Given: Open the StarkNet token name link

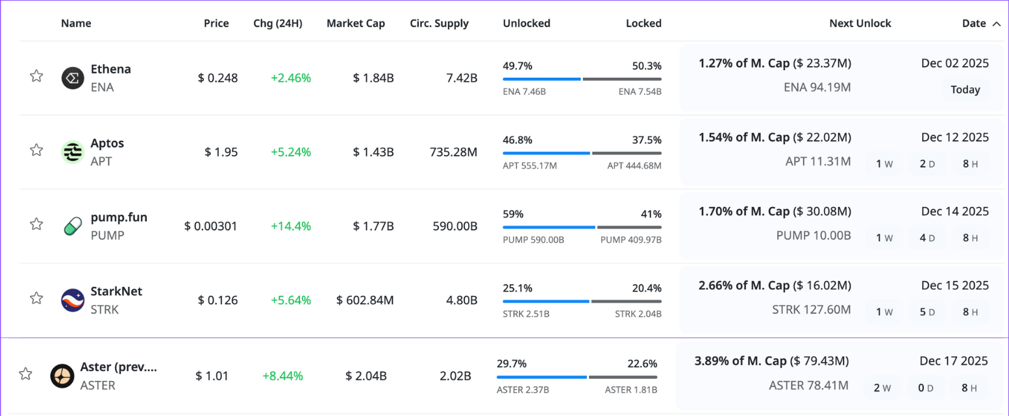Looking at the screenshot, I should click(x=116, y=291).
